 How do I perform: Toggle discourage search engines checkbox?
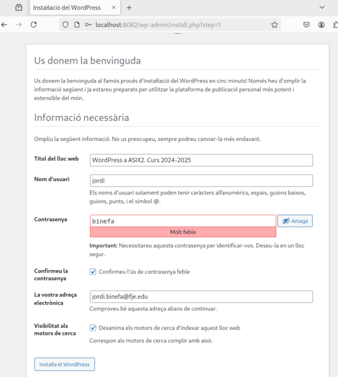(93, 328)
